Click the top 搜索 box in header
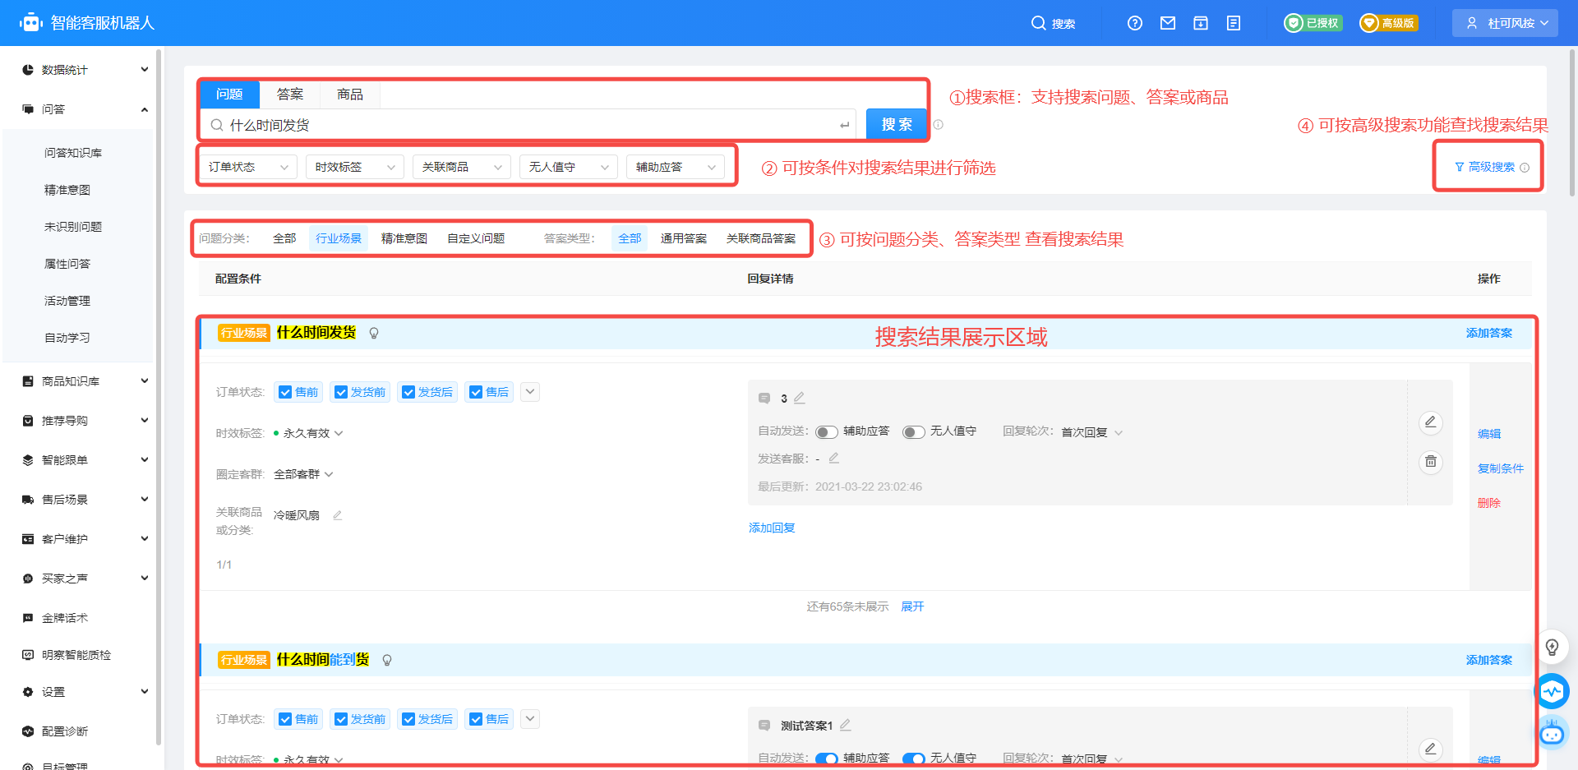The image size is (1578, 770). tap(1054, 23)
